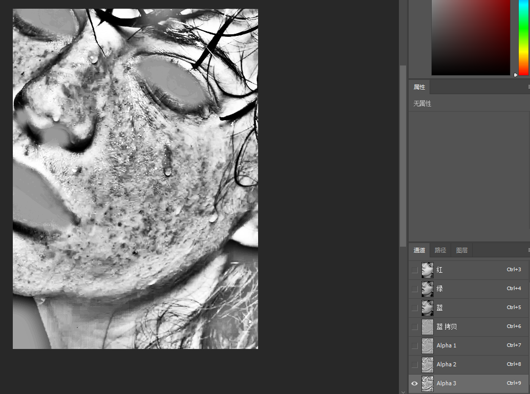Select the 蓝 拷贝 channel name
The image size is (530, 394).
(x=447, y=326)
